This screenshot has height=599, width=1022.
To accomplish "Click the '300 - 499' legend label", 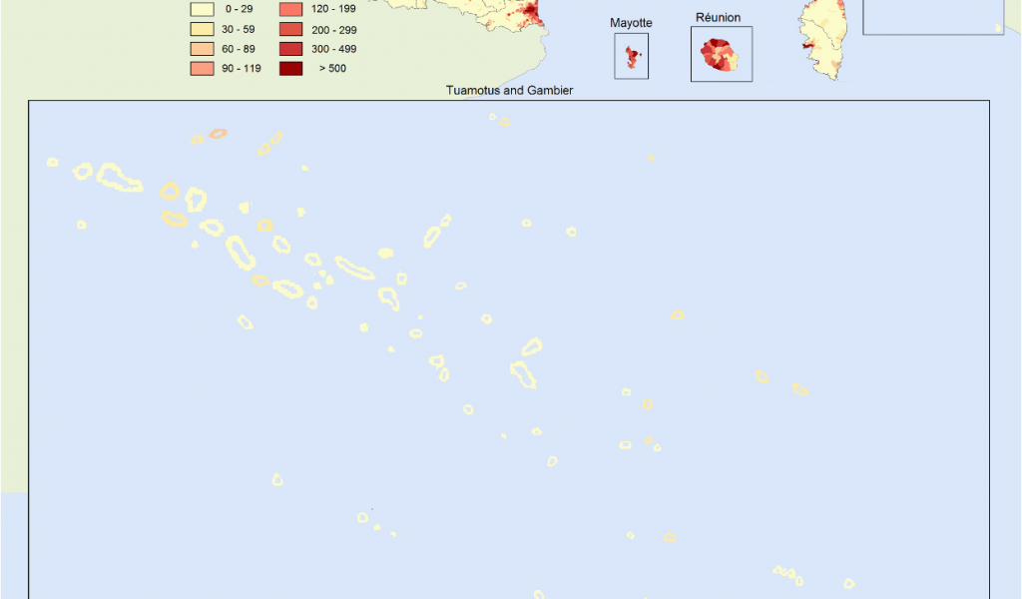I will [x=333, y=49].
